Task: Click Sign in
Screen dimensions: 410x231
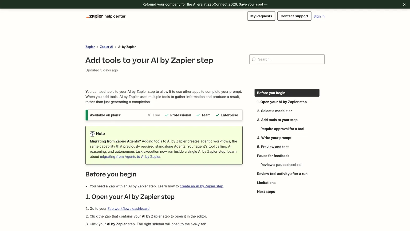Action: click(x=319, y=16)
